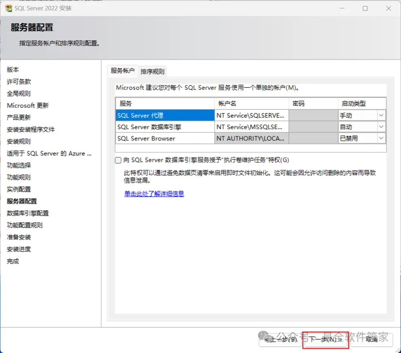Select 适用于 SQL Server 的 Azure step
The image size is (401, 353).
tap(49, 154)
